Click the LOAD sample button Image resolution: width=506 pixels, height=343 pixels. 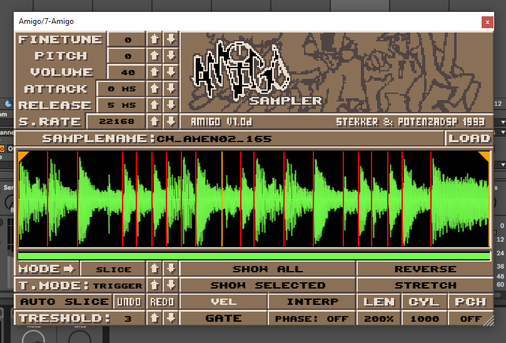click(469, 138)
